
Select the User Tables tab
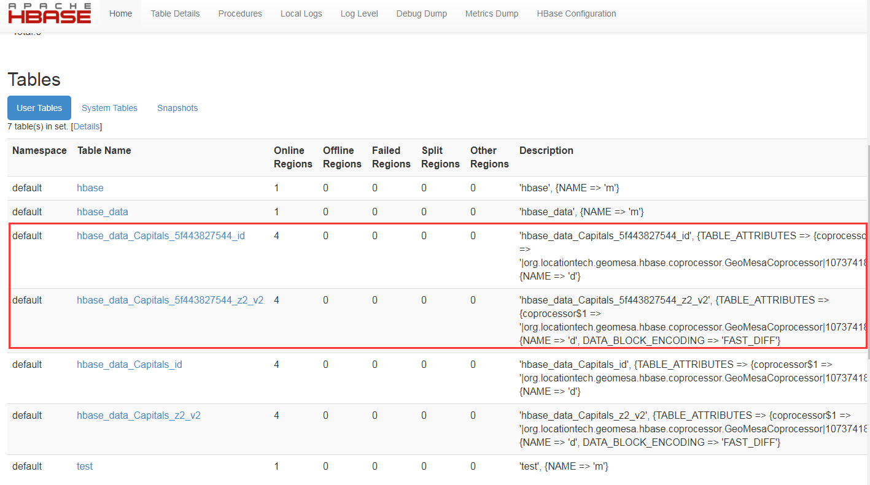point(39,108)
